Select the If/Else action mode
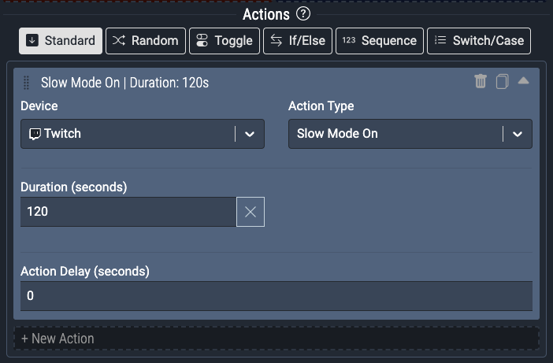This screenshot has height=363, width=553. tap(298, 41)
